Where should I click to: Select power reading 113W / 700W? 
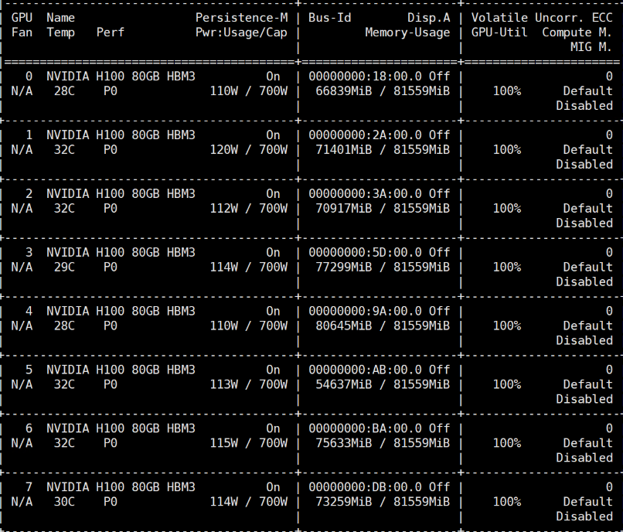coord(249,384)
